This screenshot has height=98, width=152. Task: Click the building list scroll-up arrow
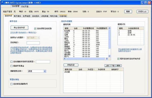(x=109, y=28)
